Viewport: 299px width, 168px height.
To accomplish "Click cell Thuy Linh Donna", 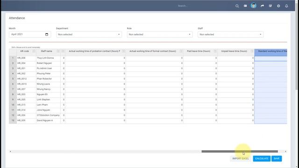I will click(48, 58).
